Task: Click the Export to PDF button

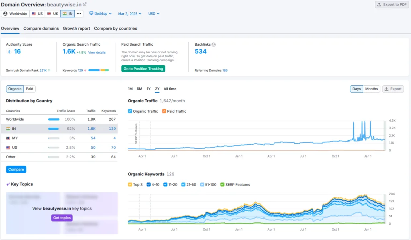Action: click(x=392, y=5)
